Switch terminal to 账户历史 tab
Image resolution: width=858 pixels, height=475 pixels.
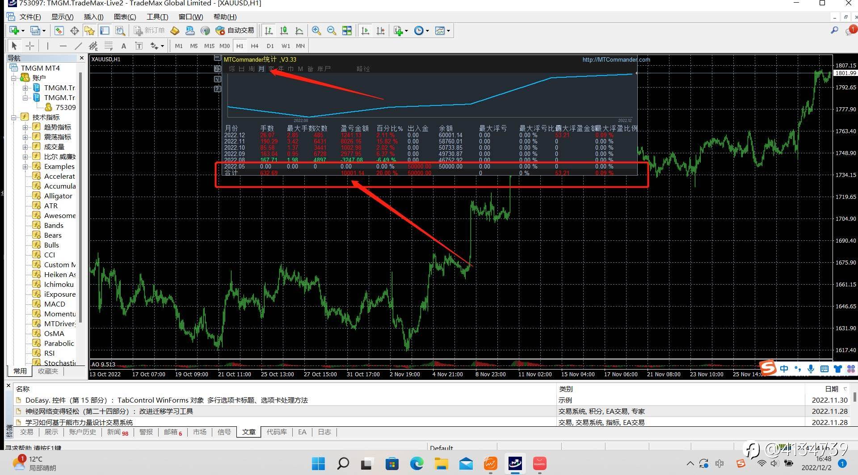point(83,432)
